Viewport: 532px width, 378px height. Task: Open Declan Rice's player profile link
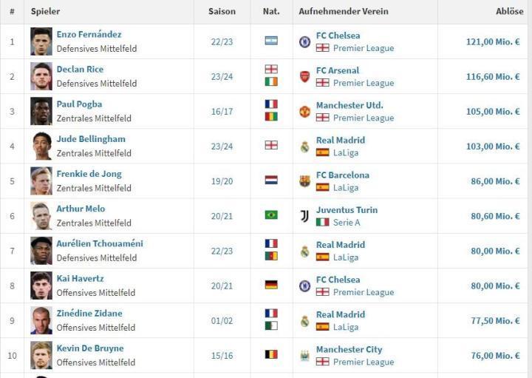coord(80,70)
